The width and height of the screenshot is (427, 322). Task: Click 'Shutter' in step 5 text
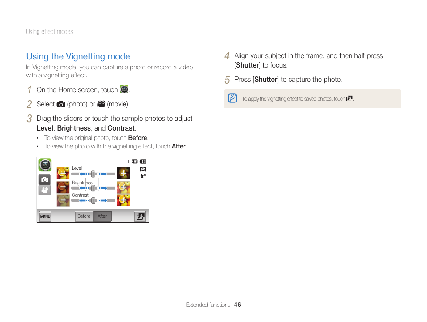(x=266, y=80)
